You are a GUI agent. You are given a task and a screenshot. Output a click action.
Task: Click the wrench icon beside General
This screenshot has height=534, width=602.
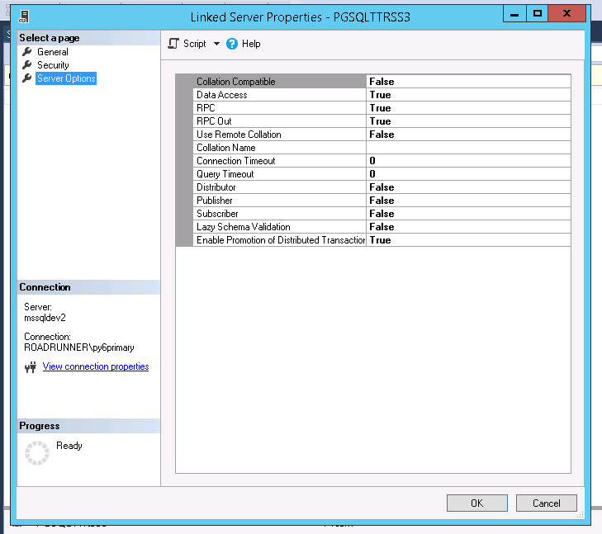click(x=26, y=52)
